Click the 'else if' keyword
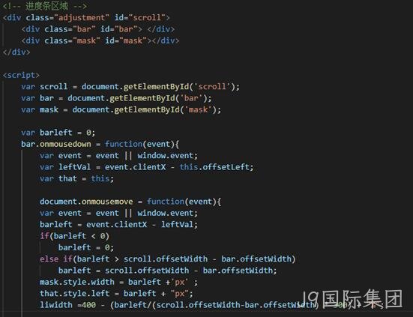 coord(55,259)
